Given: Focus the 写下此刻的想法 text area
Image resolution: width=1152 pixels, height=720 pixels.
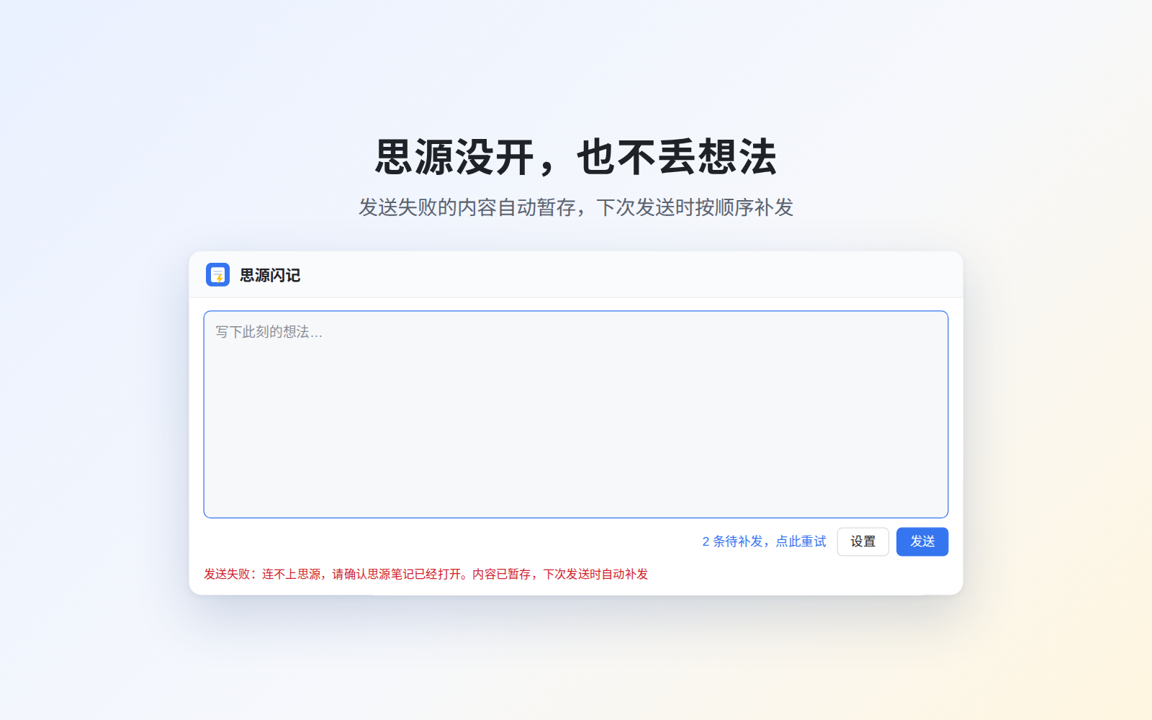Looking at the screenshot, I should pyautogui.click(x=576, y=414).
